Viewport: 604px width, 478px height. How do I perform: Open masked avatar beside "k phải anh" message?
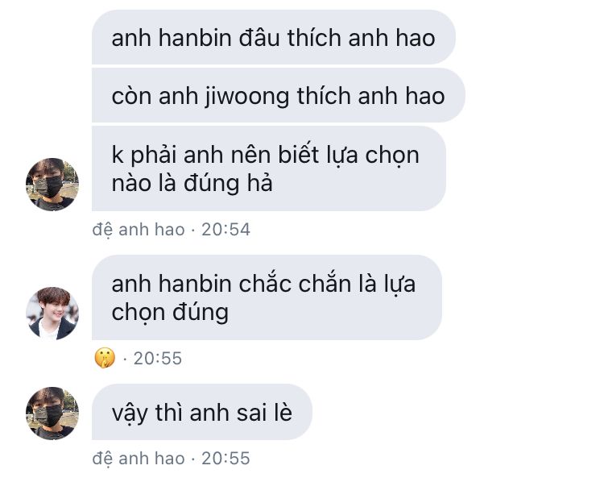point(52,185)
